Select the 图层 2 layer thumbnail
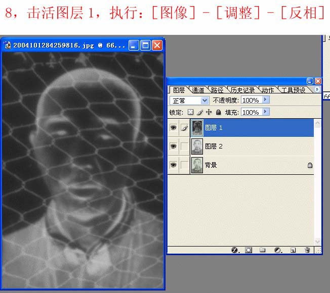The height and width of the screenshot is (293, 330). 197,146
